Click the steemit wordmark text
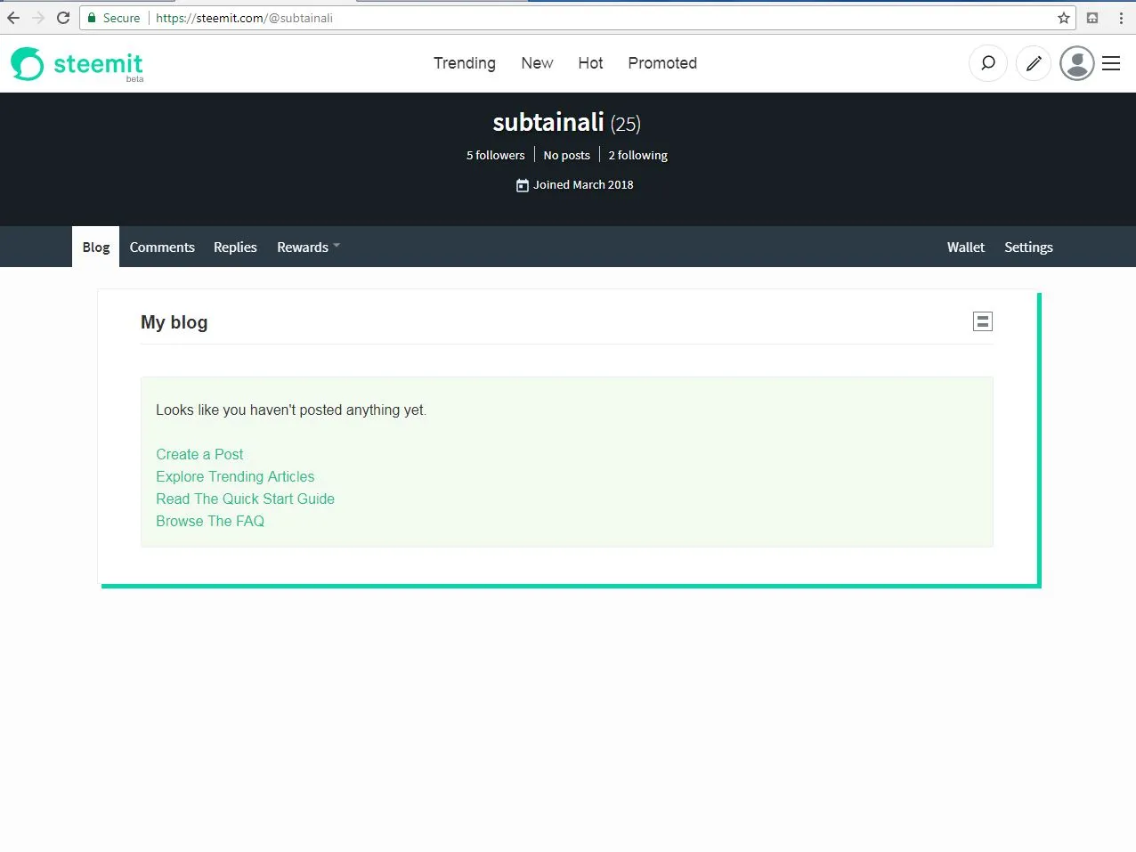The height and width of the screenshot is (852, 1136). tap(98, 63)
